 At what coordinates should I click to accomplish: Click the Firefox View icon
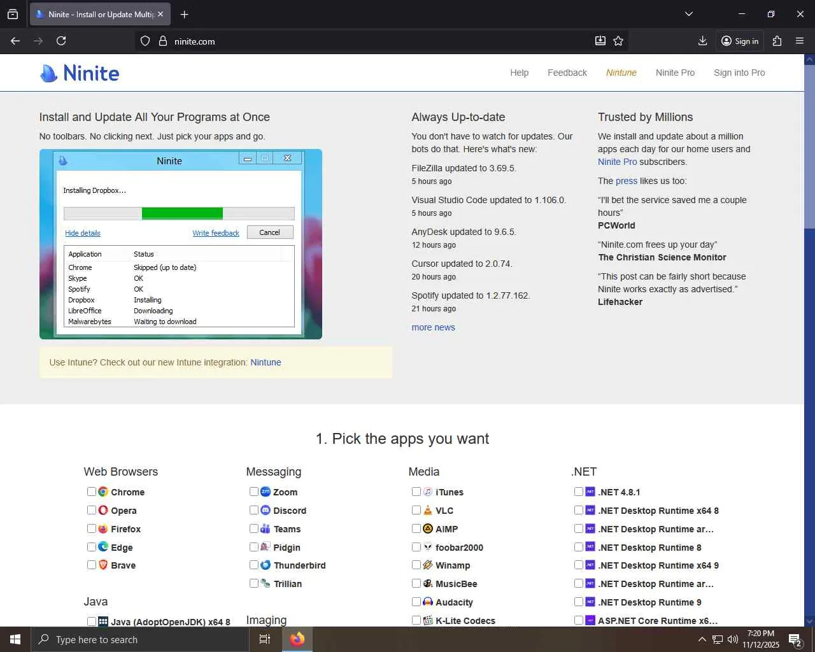[13, 14]
